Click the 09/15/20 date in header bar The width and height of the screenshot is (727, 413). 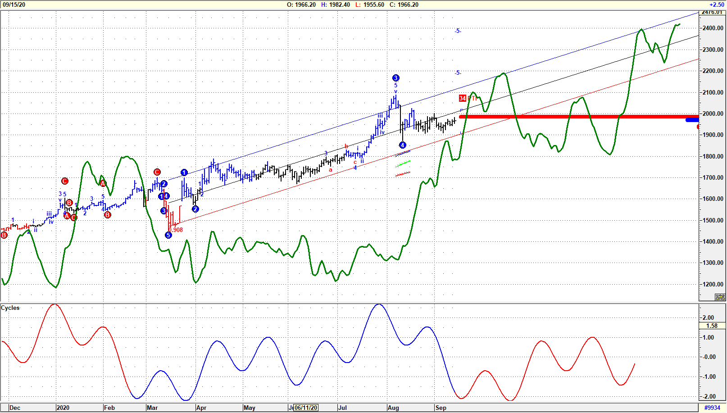[14, 5]
